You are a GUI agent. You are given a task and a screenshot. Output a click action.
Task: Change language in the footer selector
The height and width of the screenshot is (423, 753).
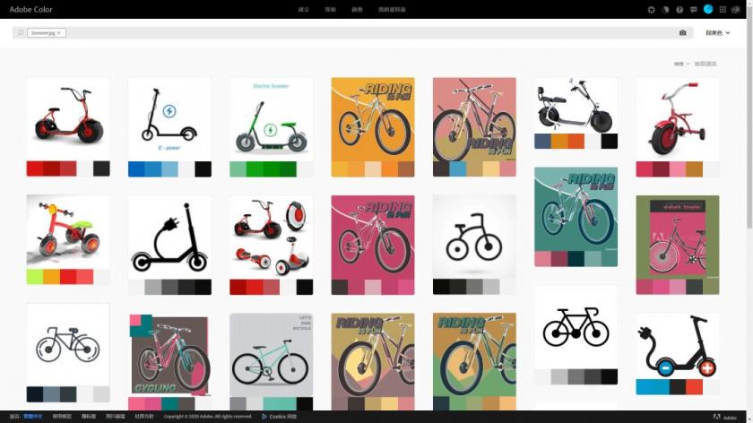point(31,417)
